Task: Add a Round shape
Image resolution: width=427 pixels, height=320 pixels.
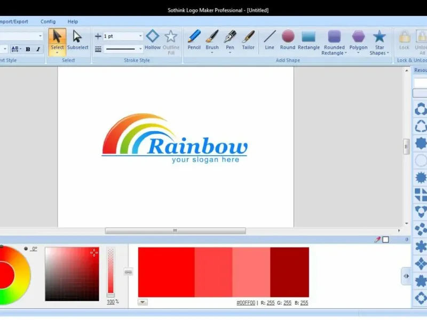Action: (288, 39)
